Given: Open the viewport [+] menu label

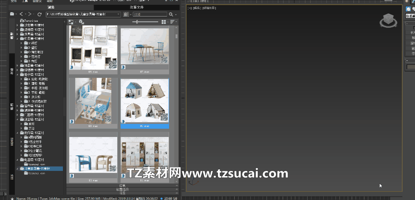Looking at the screenshot, I should pyautogui.click(x=190, y=8).
